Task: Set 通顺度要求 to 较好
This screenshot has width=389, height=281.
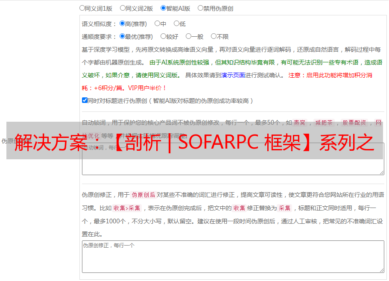Action: pyautogui.click(x=163, y=37)
